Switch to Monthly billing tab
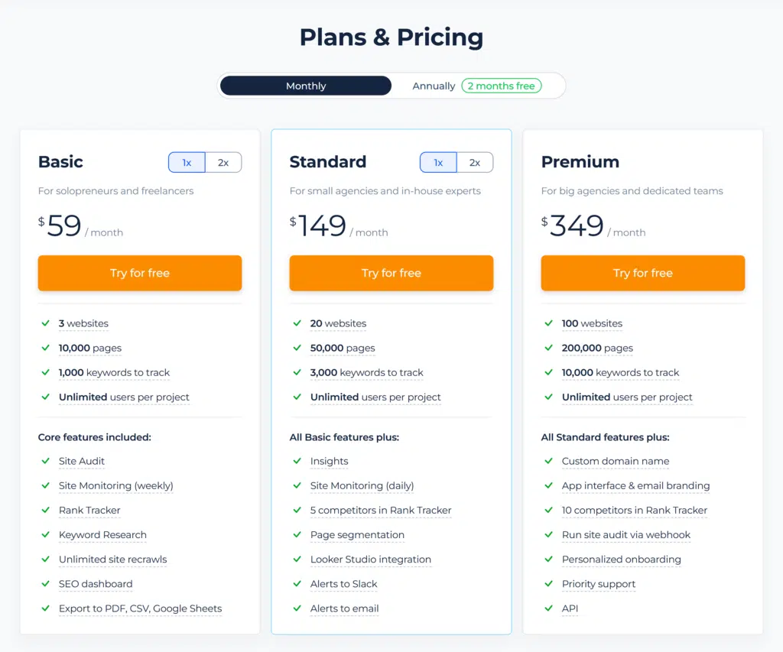783x652 pixels. [306, 86]
